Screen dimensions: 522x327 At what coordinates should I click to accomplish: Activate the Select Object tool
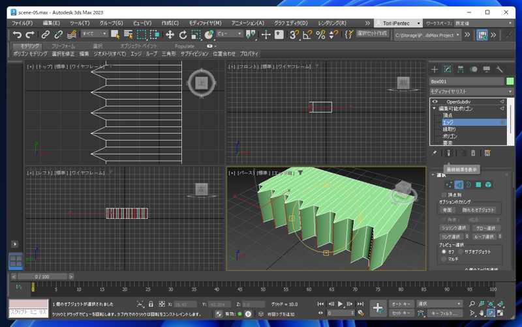(x=115, y=35)
